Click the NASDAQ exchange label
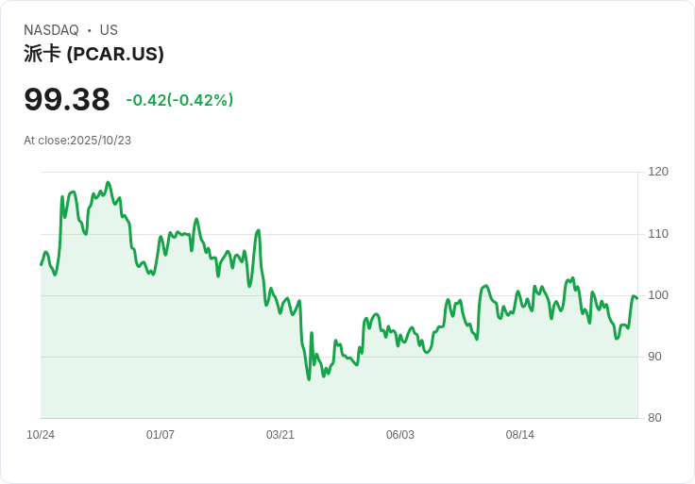Image resolution: width=695 pixels, height=484 pixels. point(51,30)
